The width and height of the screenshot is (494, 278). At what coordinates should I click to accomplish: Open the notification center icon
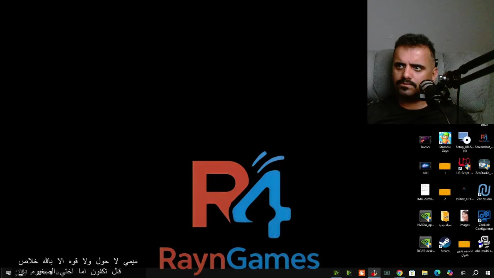8,273
